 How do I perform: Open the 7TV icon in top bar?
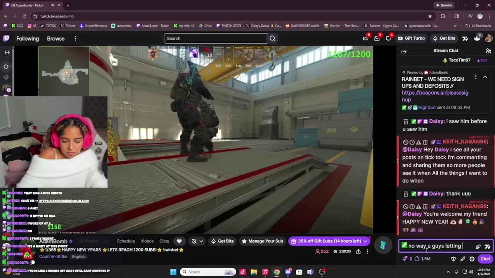point(465,38)
